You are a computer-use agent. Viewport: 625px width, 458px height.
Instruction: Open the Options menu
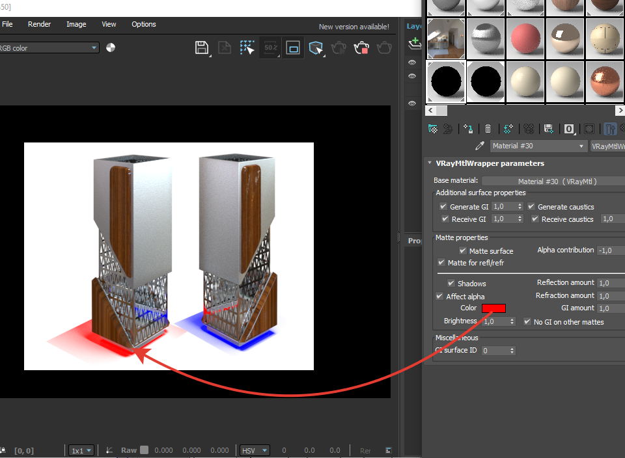point(144,24)
